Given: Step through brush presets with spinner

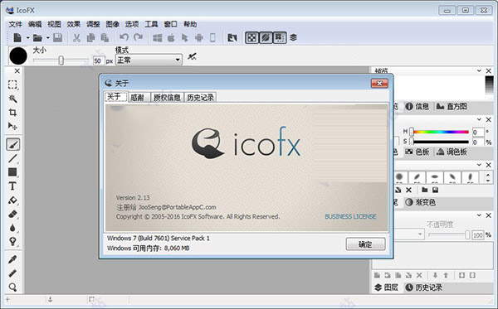Looking at the screenshot, I should pos(488,177).
